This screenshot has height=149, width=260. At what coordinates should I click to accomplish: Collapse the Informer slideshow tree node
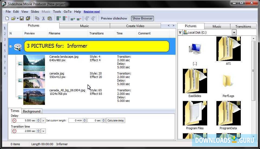coord(11,47)
